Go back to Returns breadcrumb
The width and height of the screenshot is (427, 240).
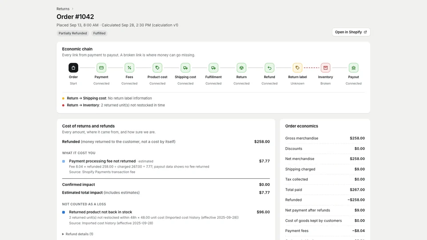pyautogui.click(x=63, y=9)
